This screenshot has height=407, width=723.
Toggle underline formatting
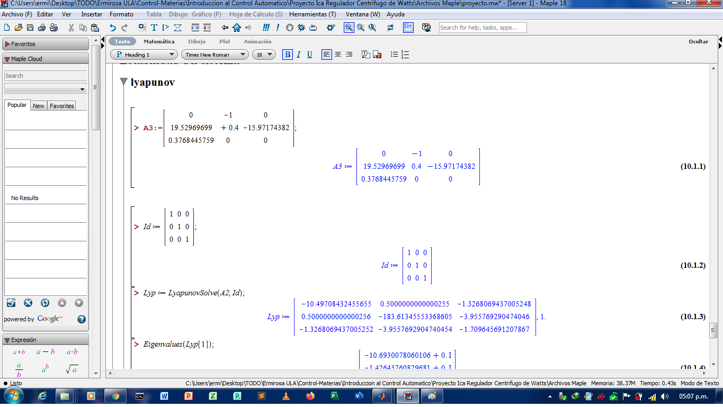[x=309, y=54]
